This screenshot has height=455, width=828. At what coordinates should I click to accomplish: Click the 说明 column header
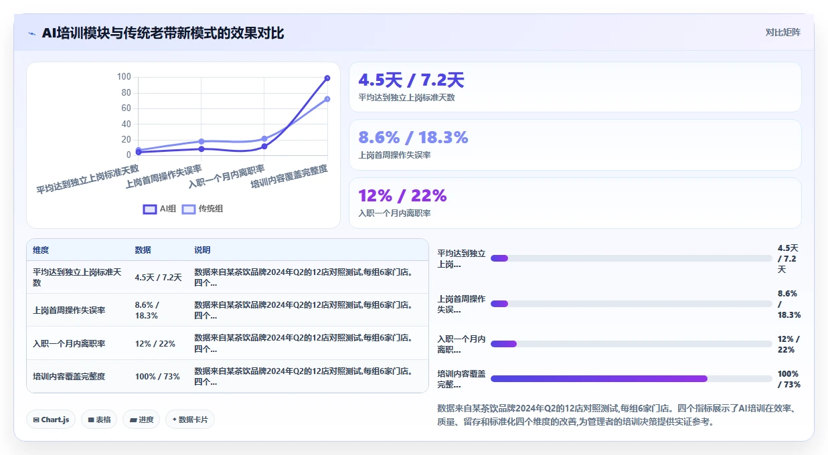202,250
